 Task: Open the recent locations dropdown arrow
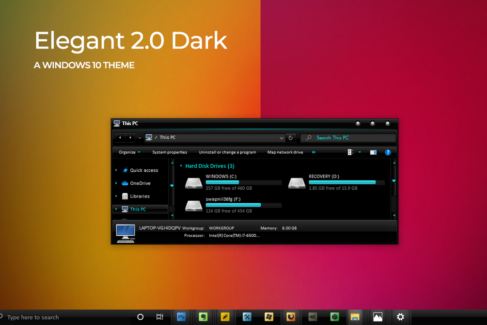[x=140, y=138]
